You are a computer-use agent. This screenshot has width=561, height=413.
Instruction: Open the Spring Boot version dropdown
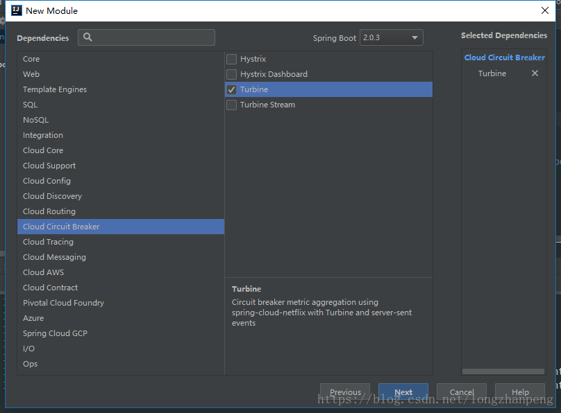pos(391,37)
